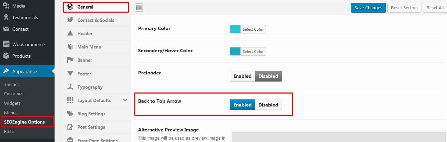Click the Typography text icon
447x142 pixels.
pos(70,87)
